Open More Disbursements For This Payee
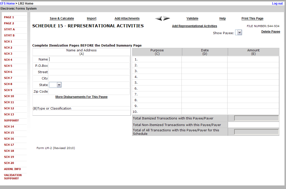The image size is (286, 189). pyautogui.click(x=81, y=97)
